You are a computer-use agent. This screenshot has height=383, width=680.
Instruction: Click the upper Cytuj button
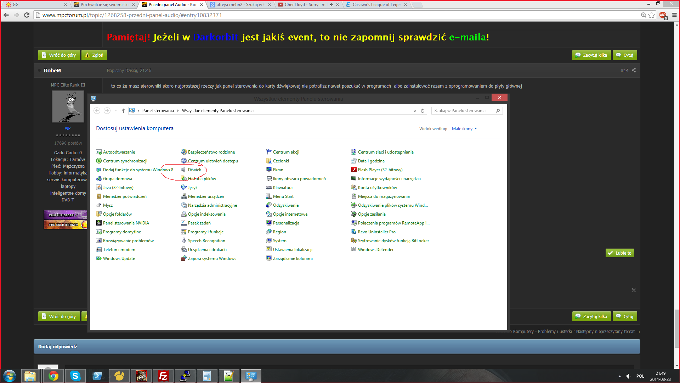click(x=625, y=55)
